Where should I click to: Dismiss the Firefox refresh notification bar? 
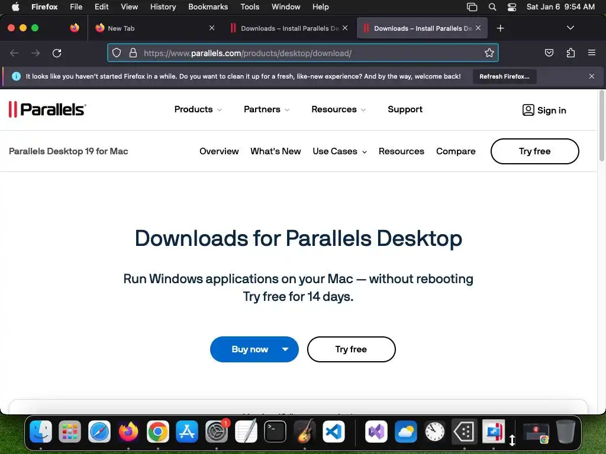592,76
